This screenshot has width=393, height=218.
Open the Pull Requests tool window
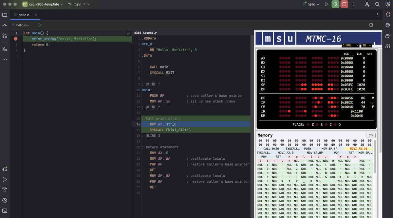5,35
